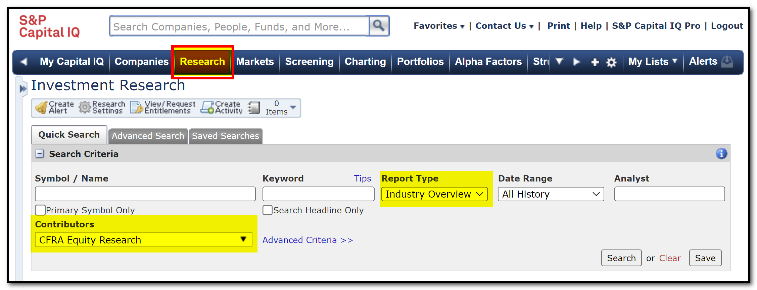
Task: Open the Contributors dropdown
Action: point(144,240)
